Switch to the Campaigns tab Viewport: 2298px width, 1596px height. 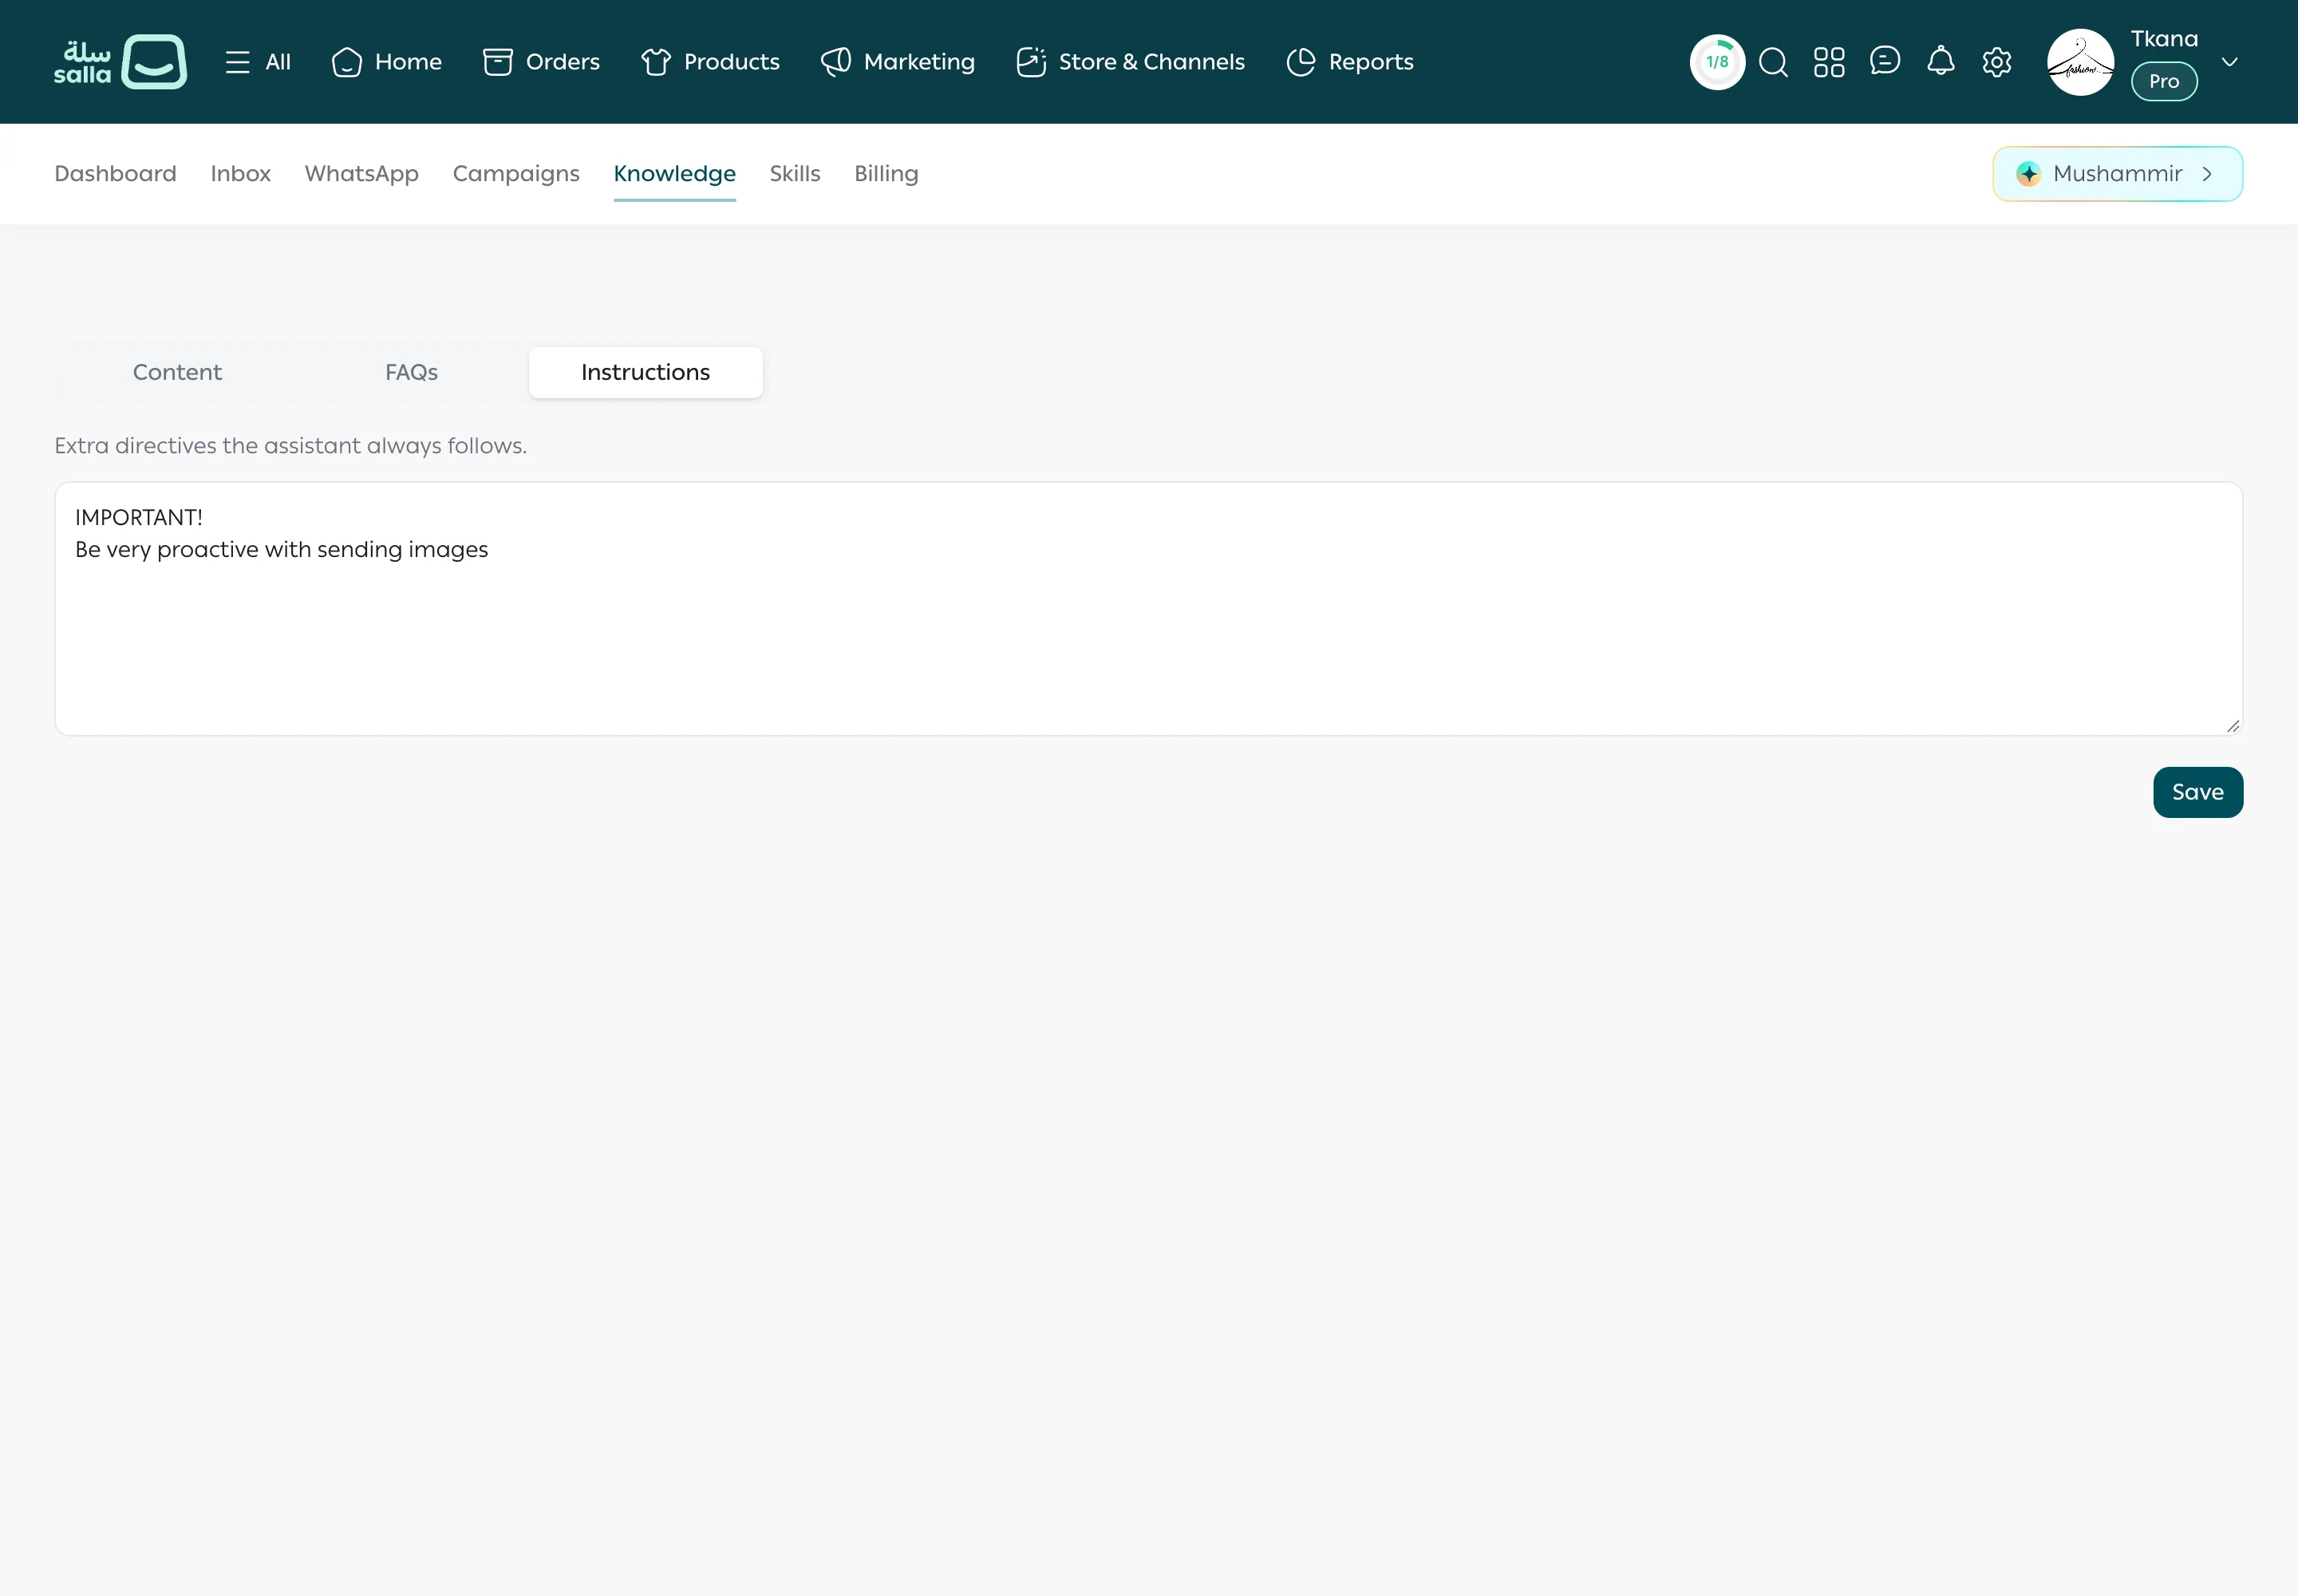click(x=516, y=174)
